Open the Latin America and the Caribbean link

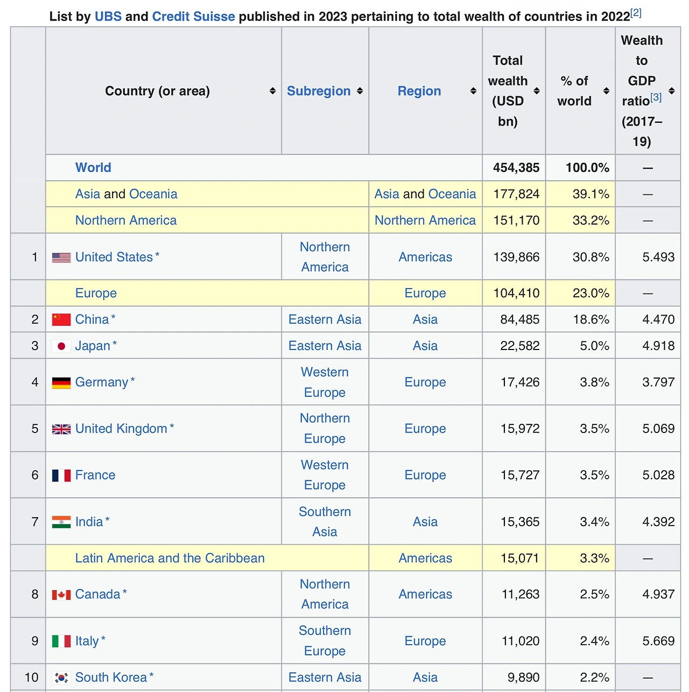coord(170,558)
